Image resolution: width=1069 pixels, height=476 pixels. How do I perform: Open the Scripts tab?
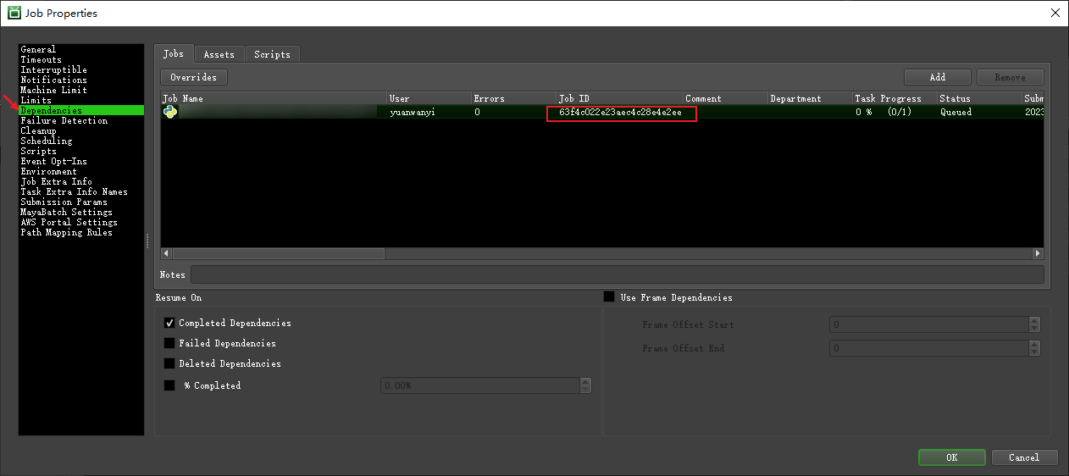tap(272, 54)
